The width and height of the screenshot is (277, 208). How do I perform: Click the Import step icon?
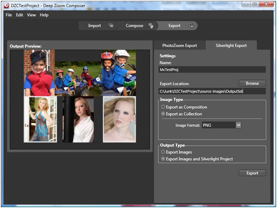(111, 26)
